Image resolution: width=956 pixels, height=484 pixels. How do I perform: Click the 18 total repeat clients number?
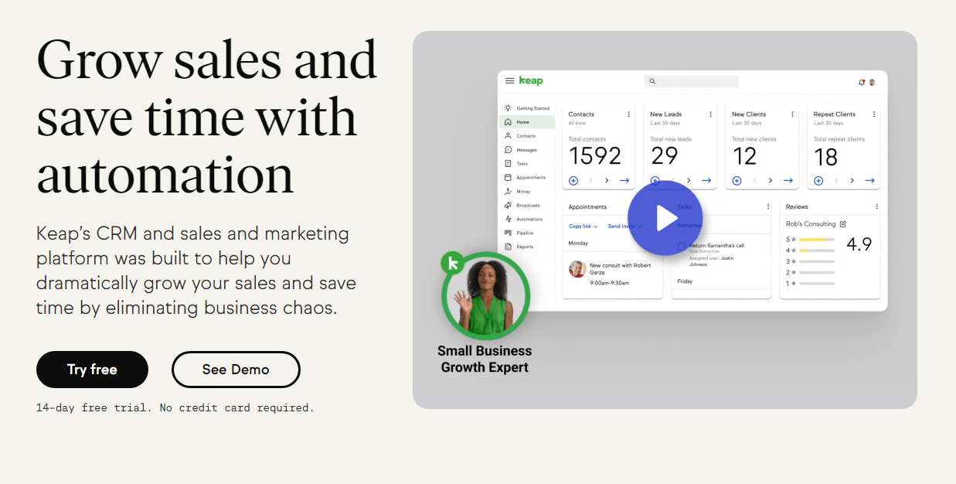click(826, 157)
